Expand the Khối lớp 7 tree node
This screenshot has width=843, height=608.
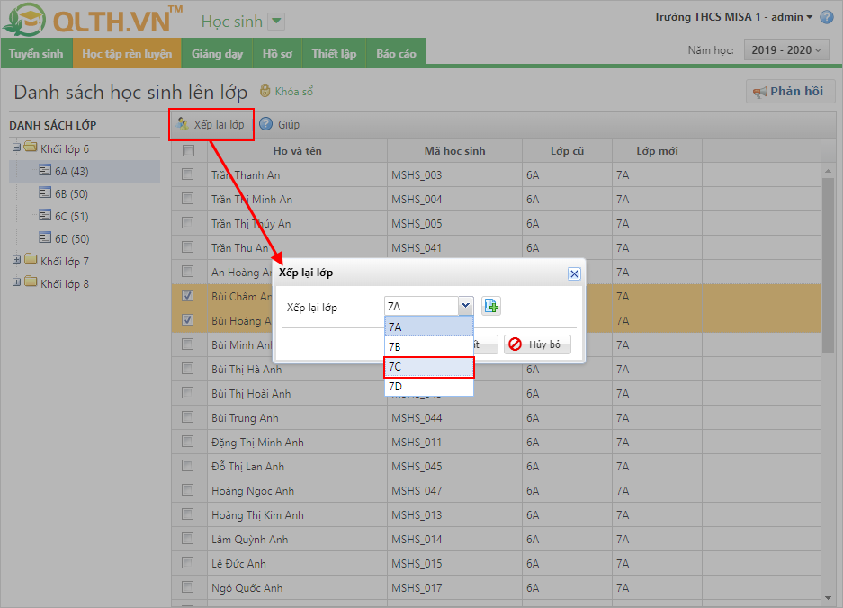pos(17,260)
